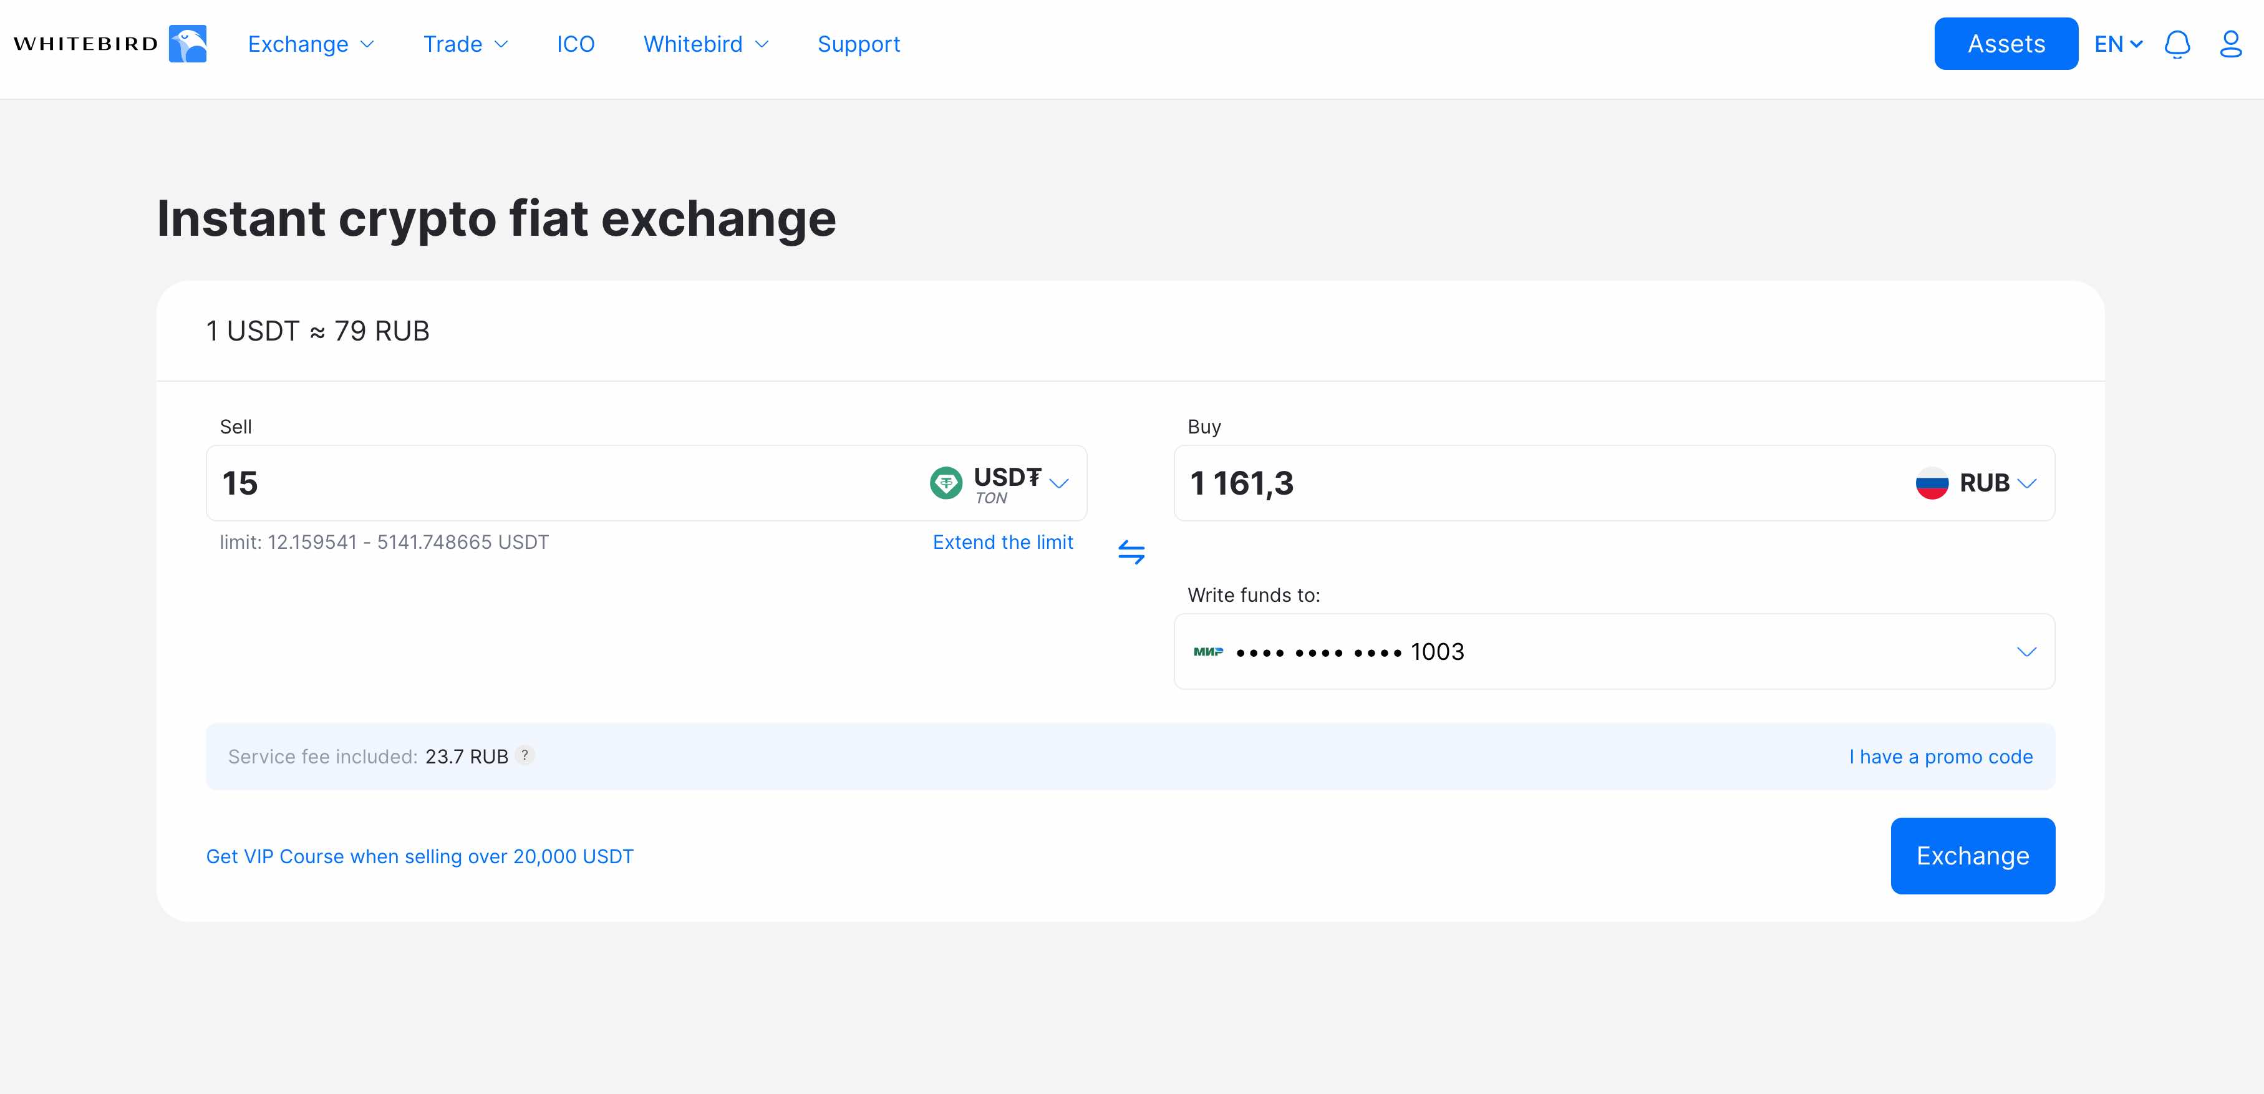Expand the RUB currency selector
This screenshot has width=2264, height=1094.
[1976, 482]
